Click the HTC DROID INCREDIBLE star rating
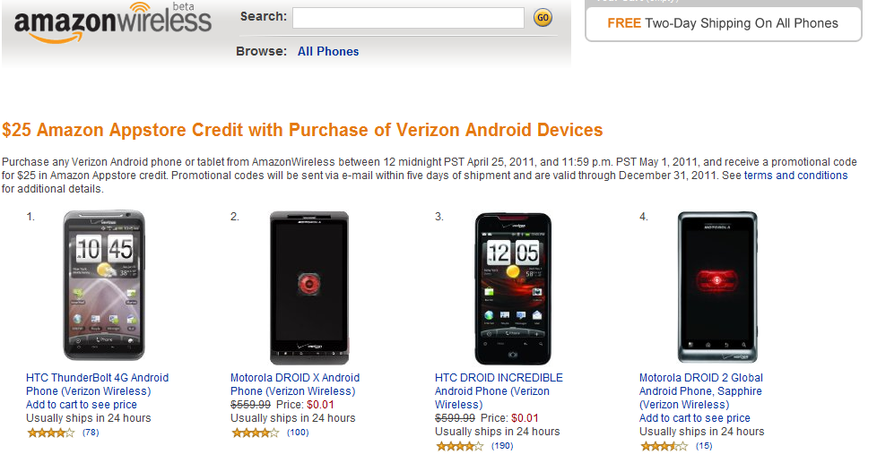Screen dimensions: 877x463 click(460, 447)
